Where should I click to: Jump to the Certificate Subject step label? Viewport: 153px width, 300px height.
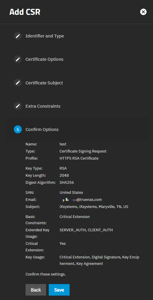(44, 83)
